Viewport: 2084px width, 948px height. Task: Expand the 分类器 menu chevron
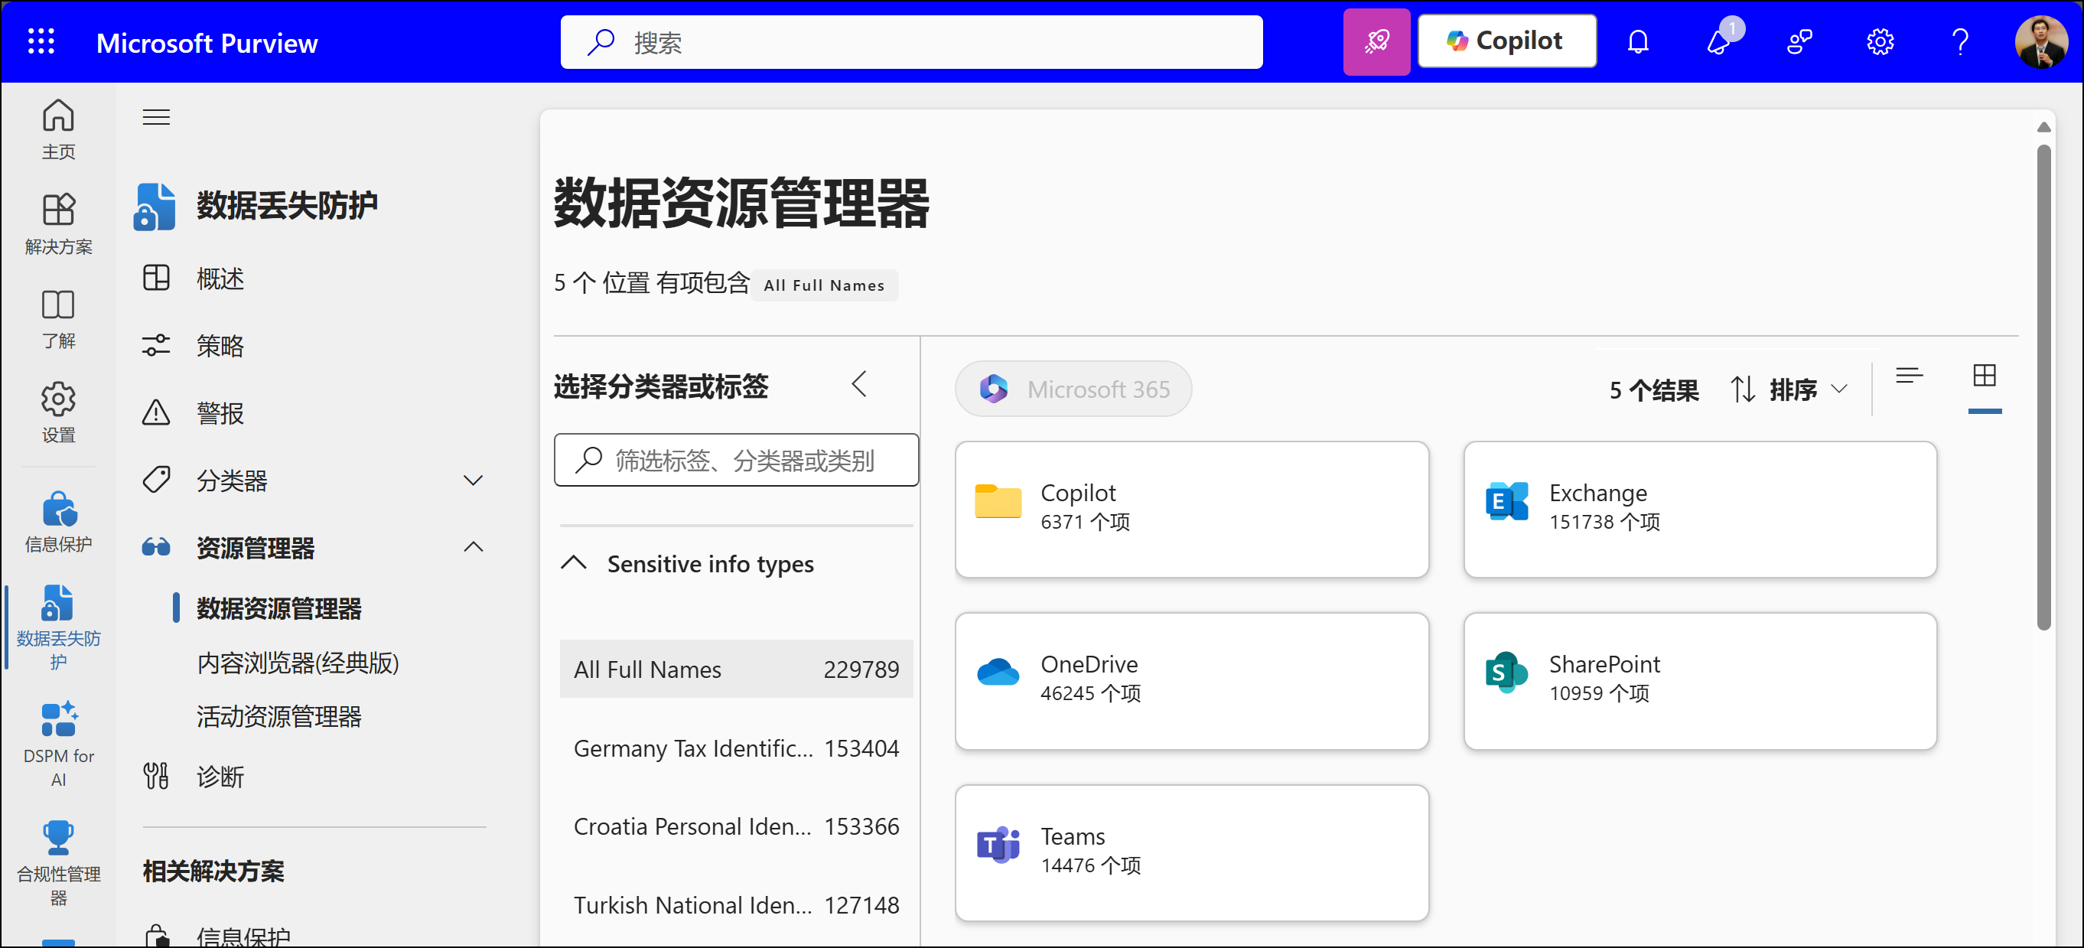[473, 481]
